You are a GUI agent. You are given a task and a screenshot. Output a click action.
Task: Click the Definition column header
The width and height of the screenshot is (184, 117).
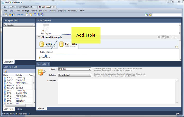tap(19, 75)
